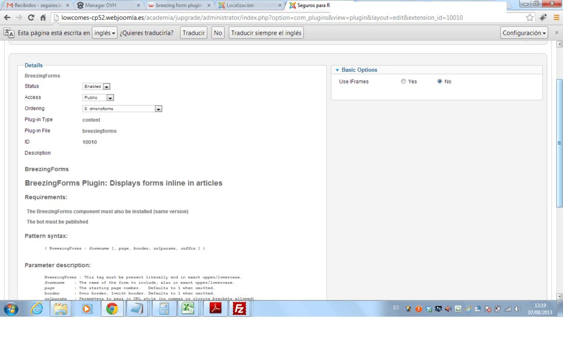Screen dimensions: 563x346
Task: Close the breezing form plugin tab
Action: click(x=209, y=6)
